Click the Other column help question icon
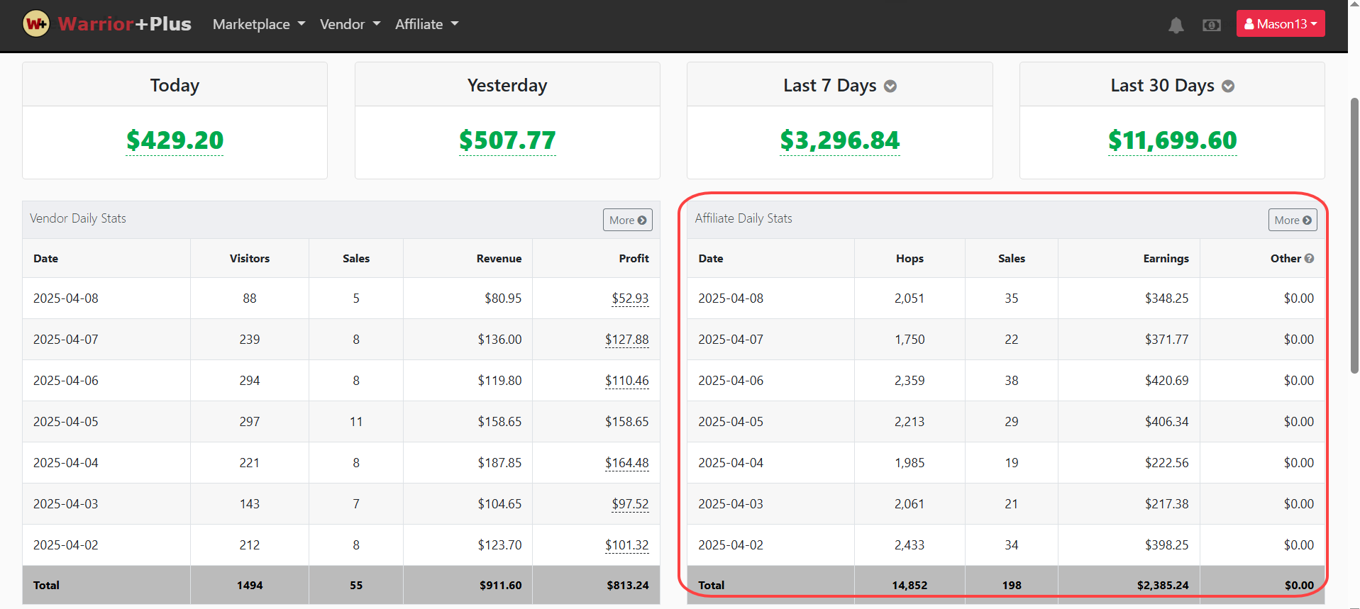This screenshot has width=1360, height=609. point(1310,259)
